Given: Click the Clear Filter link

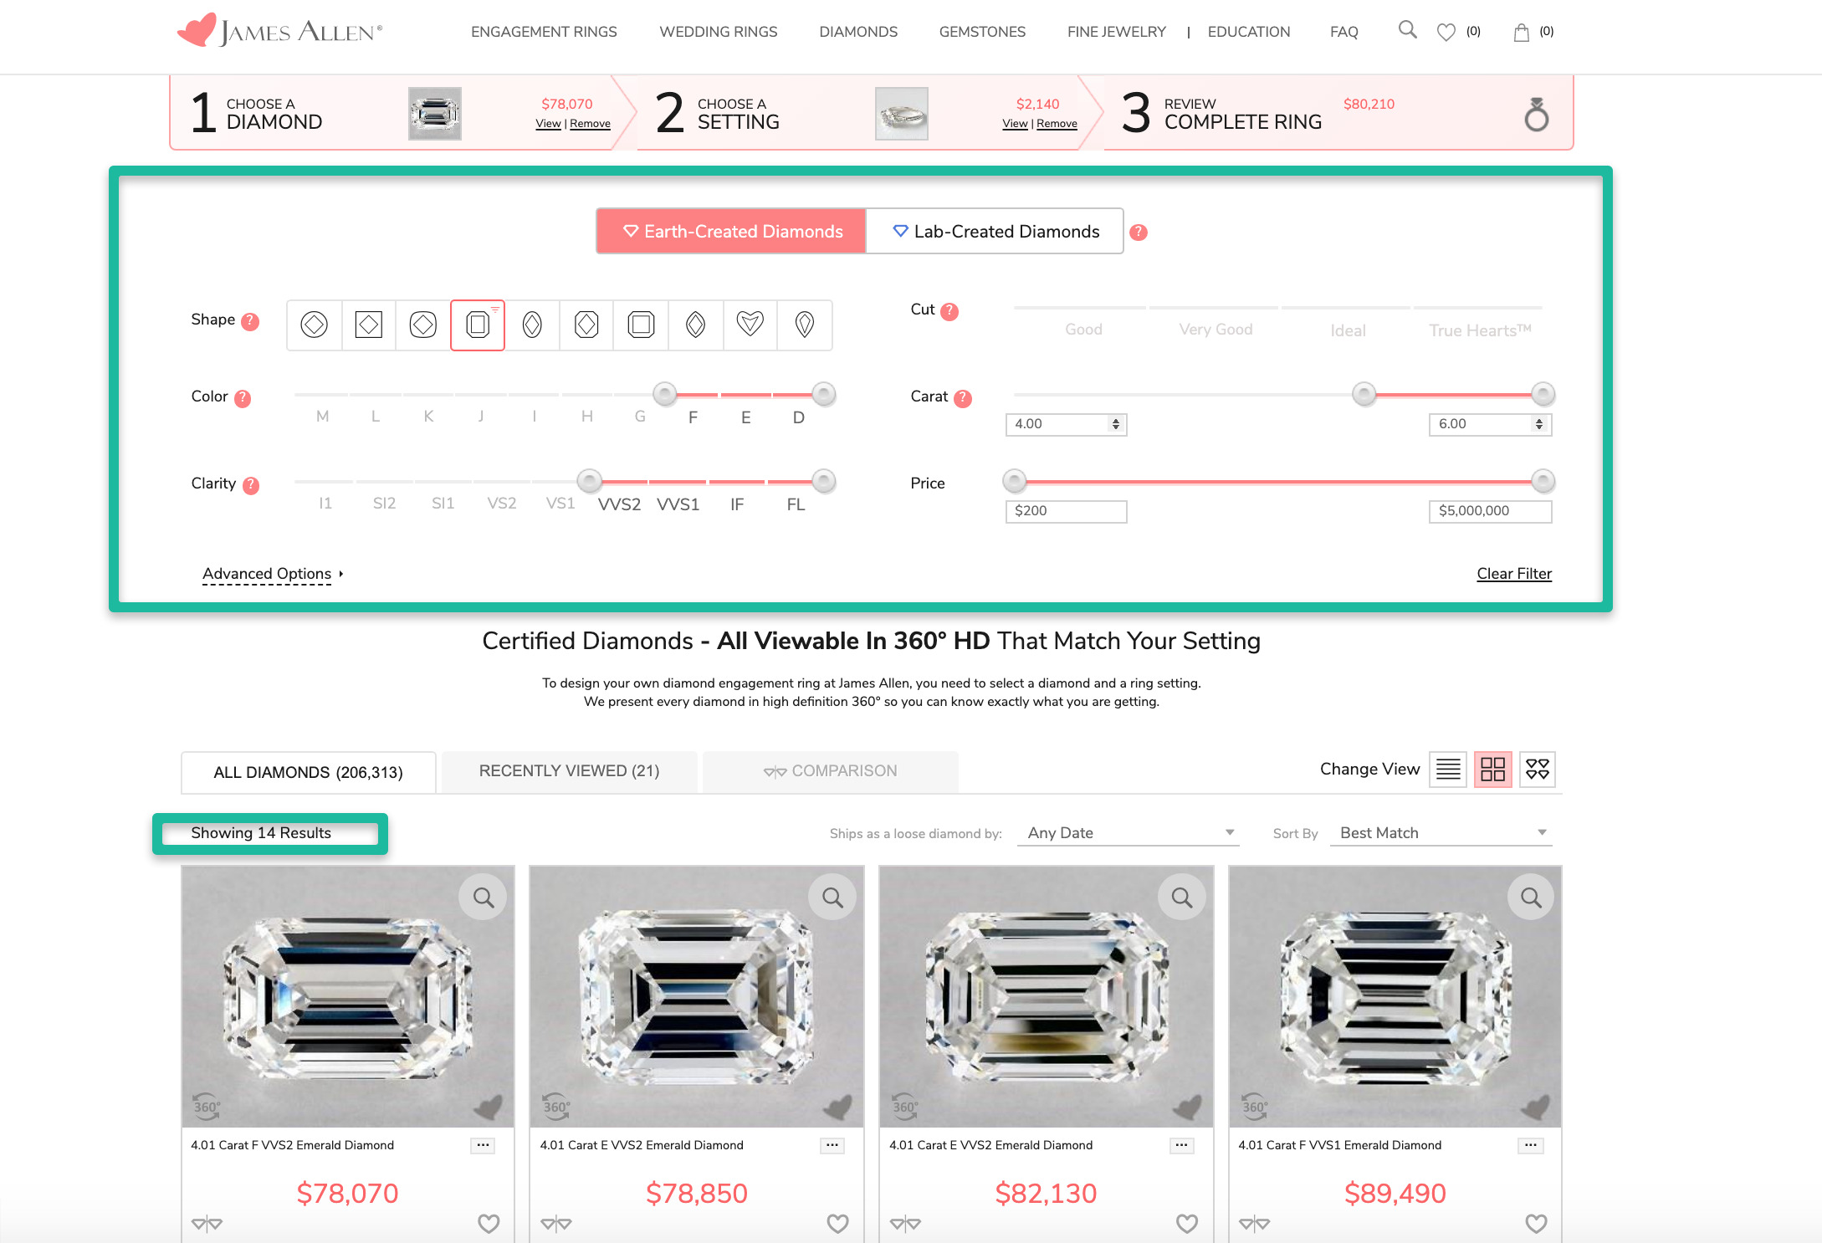Looking at the screenshot, I should (x=1513, y=574).
